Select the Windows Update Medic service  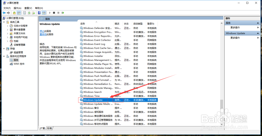point(118,104)
